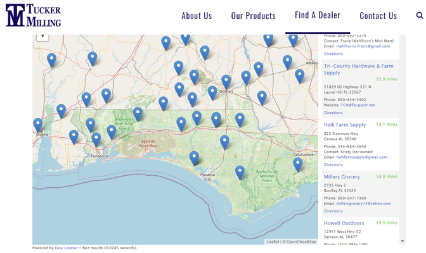
Task: Email mehlhorns.Franz@gmail.com
Action: tap(363, 46)
